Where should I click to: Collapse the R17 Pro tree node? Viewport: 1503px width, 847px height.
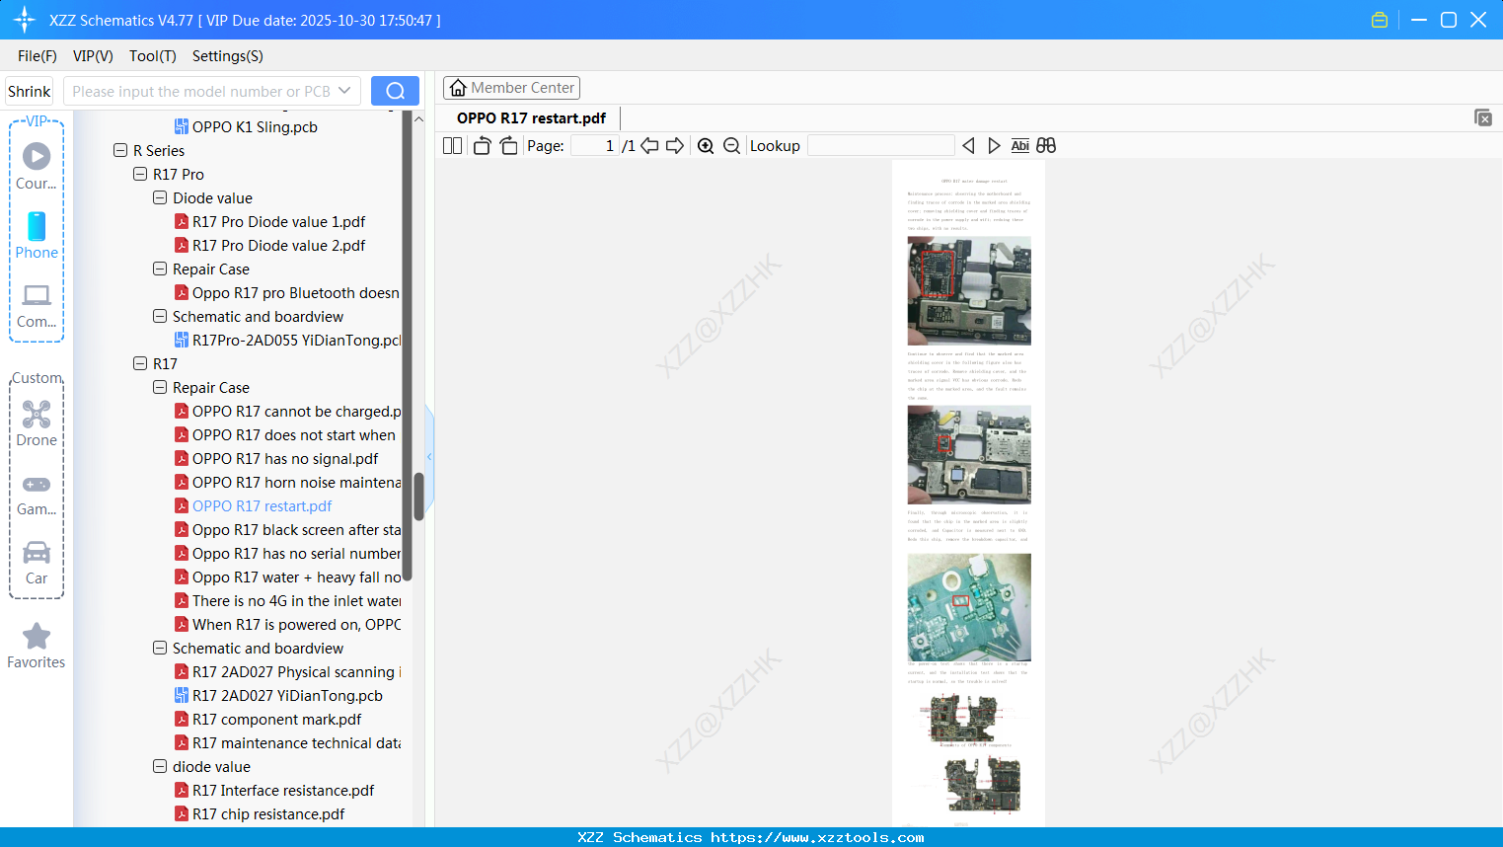pyautogui.click(x=139, y=174)
